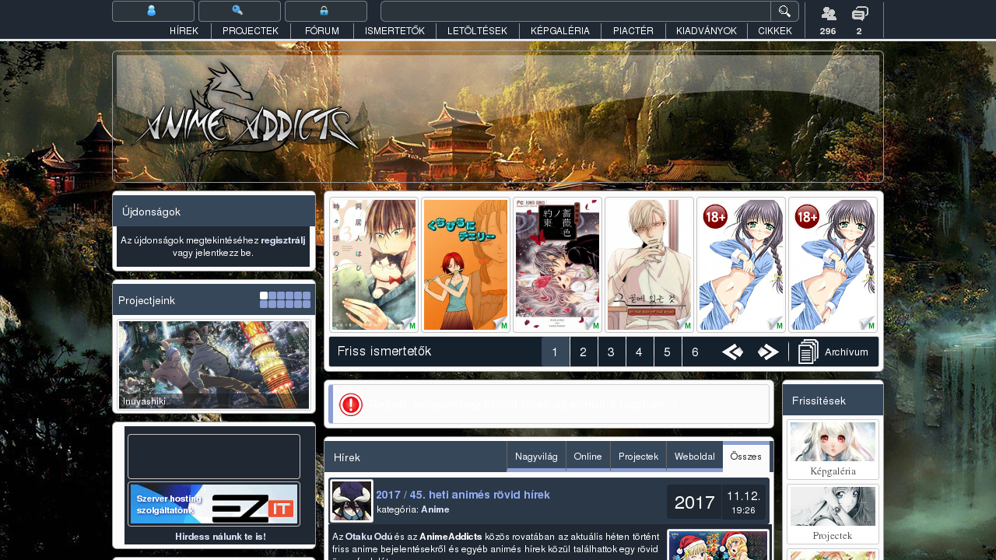Click the news author avatar icon

click(352, 501)
